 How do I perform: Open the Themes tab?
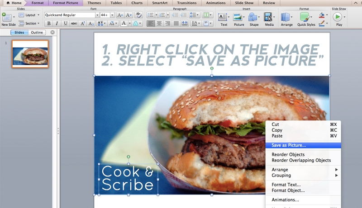(94, 3)
